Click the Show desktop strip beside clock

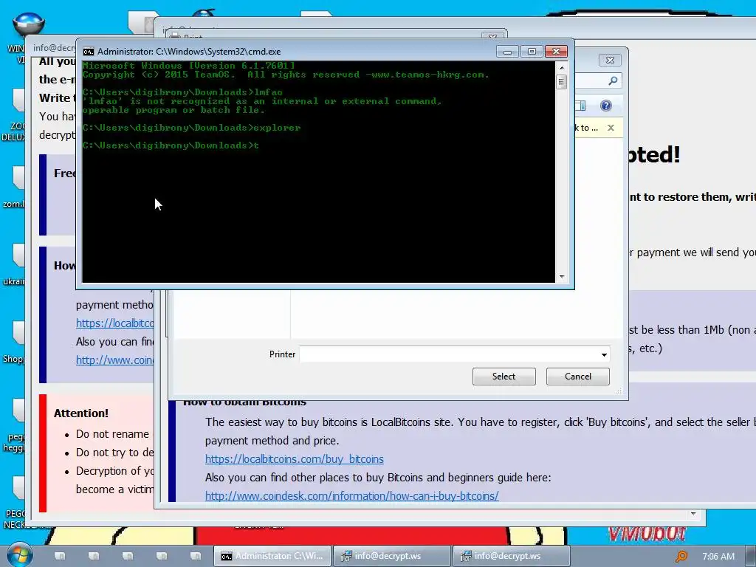752,557
